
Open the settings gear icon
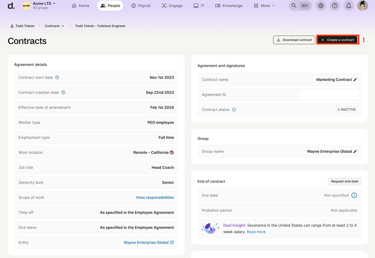(321, 6)
